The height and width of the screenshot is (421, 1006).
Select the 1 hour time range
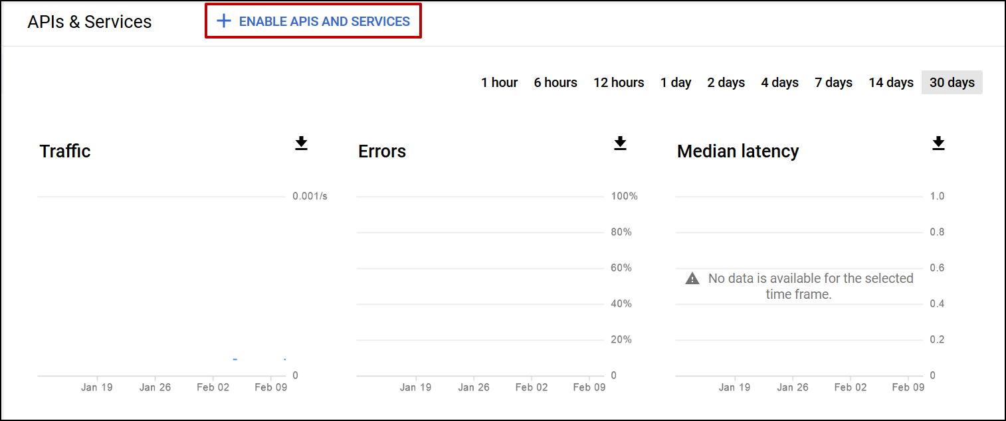[499, 82]
